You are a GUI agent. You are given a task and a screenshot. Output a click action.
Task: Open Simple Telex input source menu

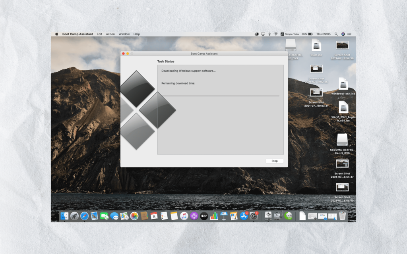coord(290,34)
